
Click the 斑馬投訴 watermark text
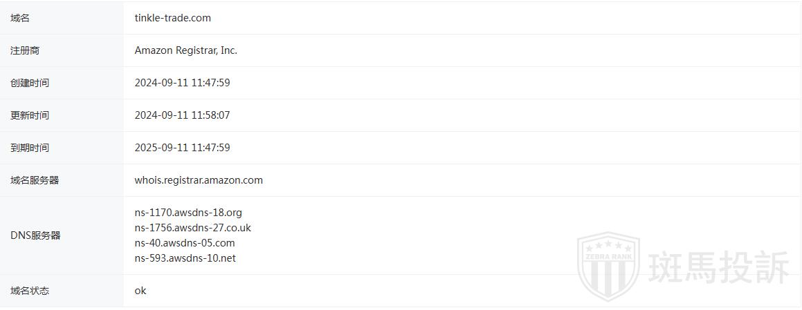(718, 267)
